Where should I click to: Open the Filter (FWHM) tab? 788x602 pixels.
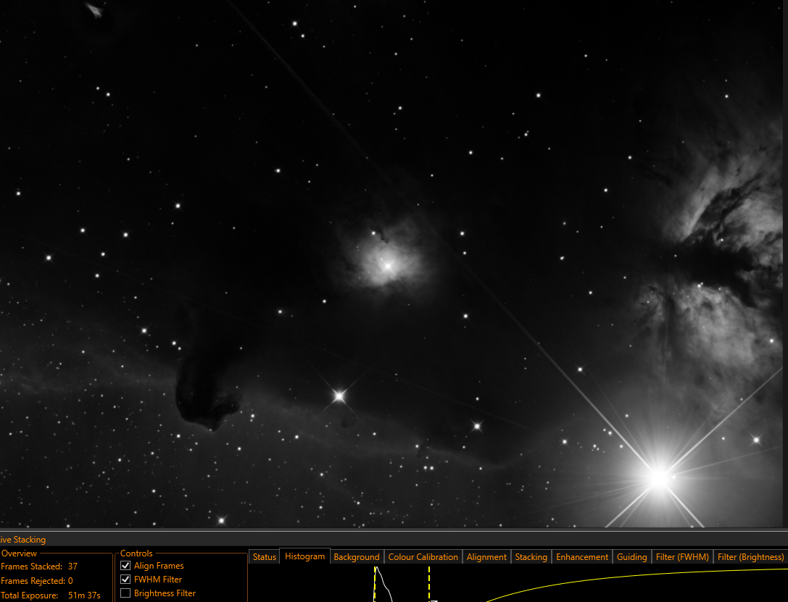pyautogui.click(x=682, y=557)
